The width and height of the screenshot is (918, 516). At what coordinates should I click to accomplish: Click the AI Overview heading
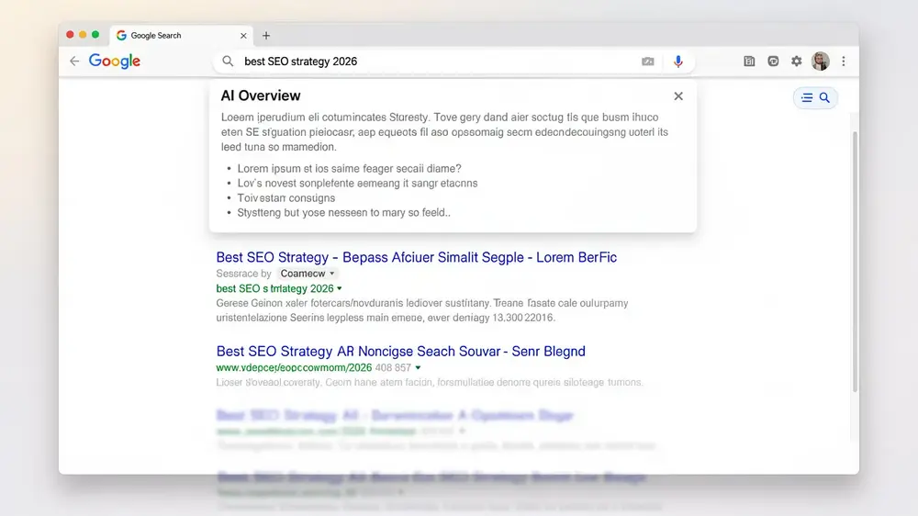[261, 95]
